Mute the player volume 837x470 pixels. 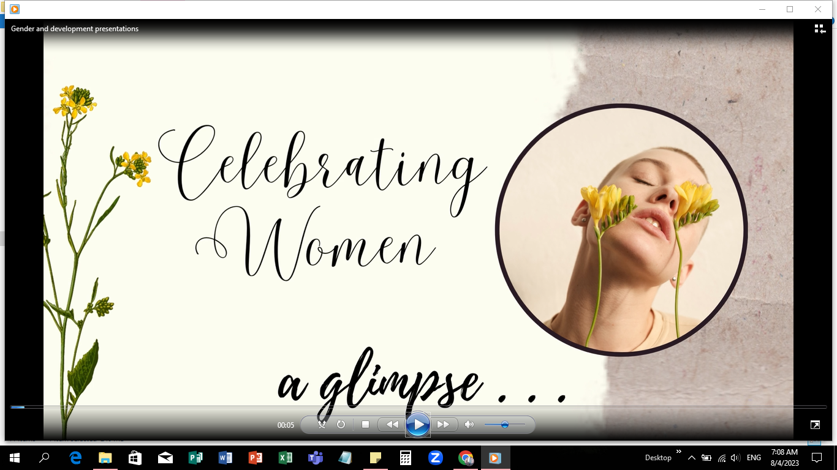(x=469, y=424)
